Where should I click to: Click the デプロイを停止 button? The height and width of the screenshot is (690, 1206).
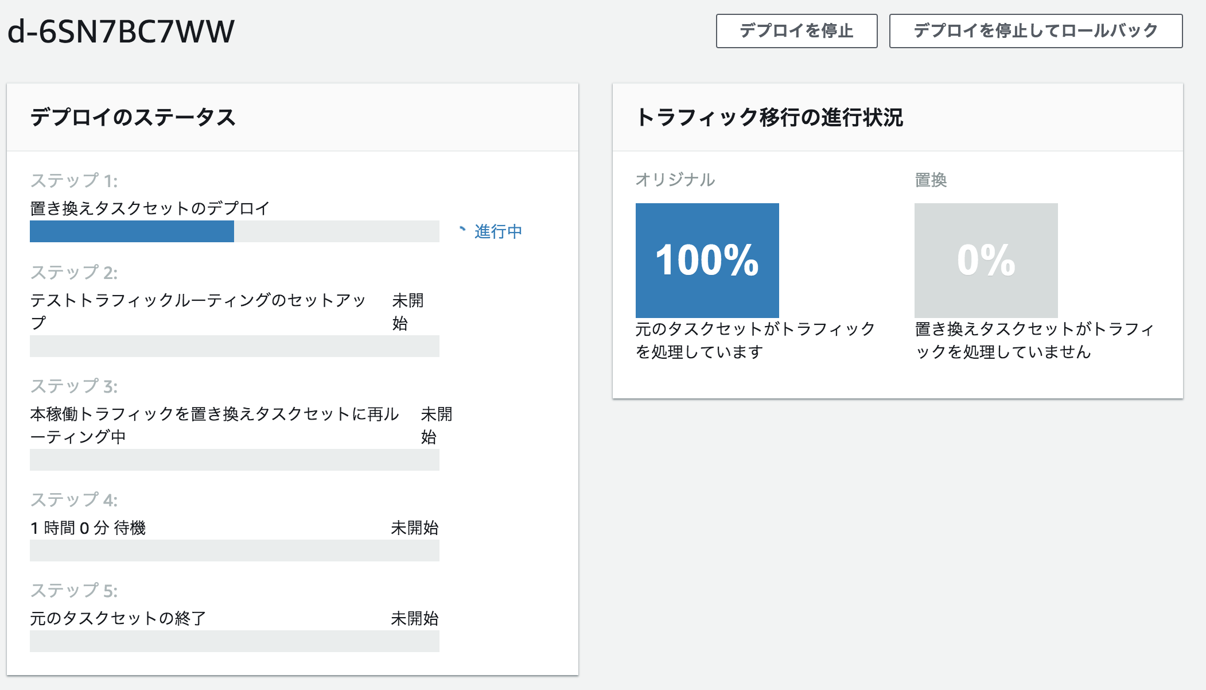tap(796, 31)
